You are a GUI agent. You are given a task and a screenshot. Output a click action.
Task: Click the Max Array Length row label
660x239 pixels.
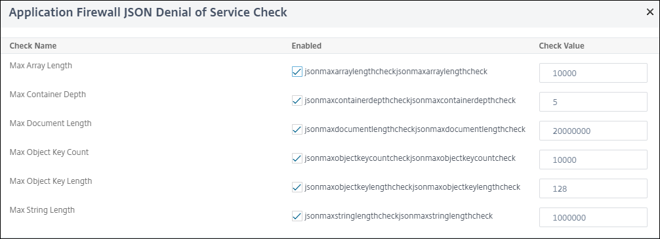click(41, 66)
